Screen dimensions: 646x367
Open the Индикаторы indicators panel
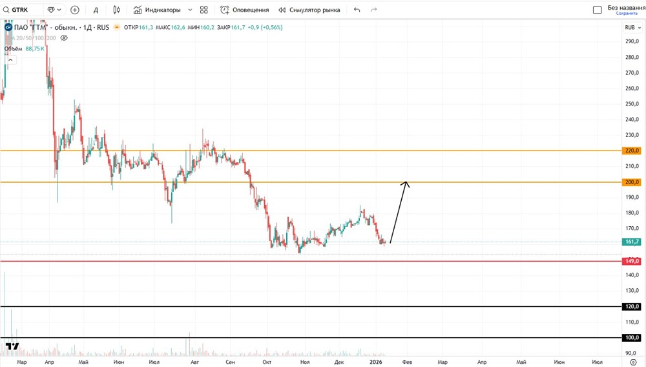[157, 10]
